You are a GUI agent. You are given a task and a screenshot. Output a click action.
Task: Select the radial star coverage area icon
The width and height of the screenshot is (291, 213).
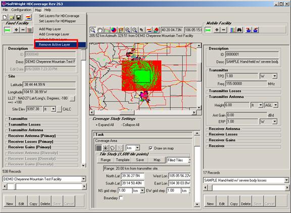coord(106,148)
